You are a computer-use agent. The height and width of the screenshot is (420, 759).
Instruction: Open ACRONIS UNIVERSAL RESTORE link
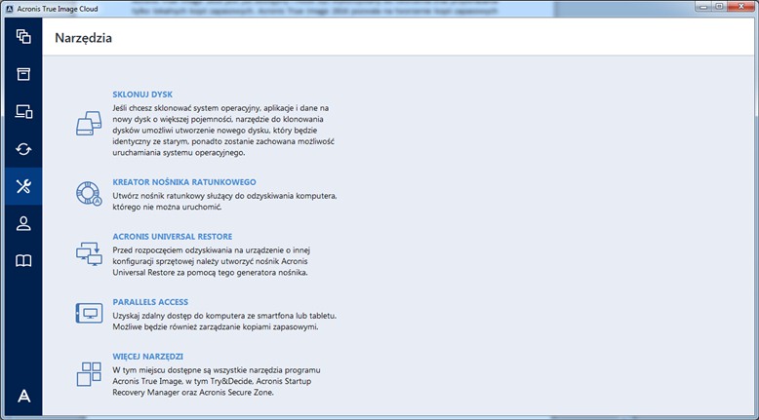coord(173,237)
